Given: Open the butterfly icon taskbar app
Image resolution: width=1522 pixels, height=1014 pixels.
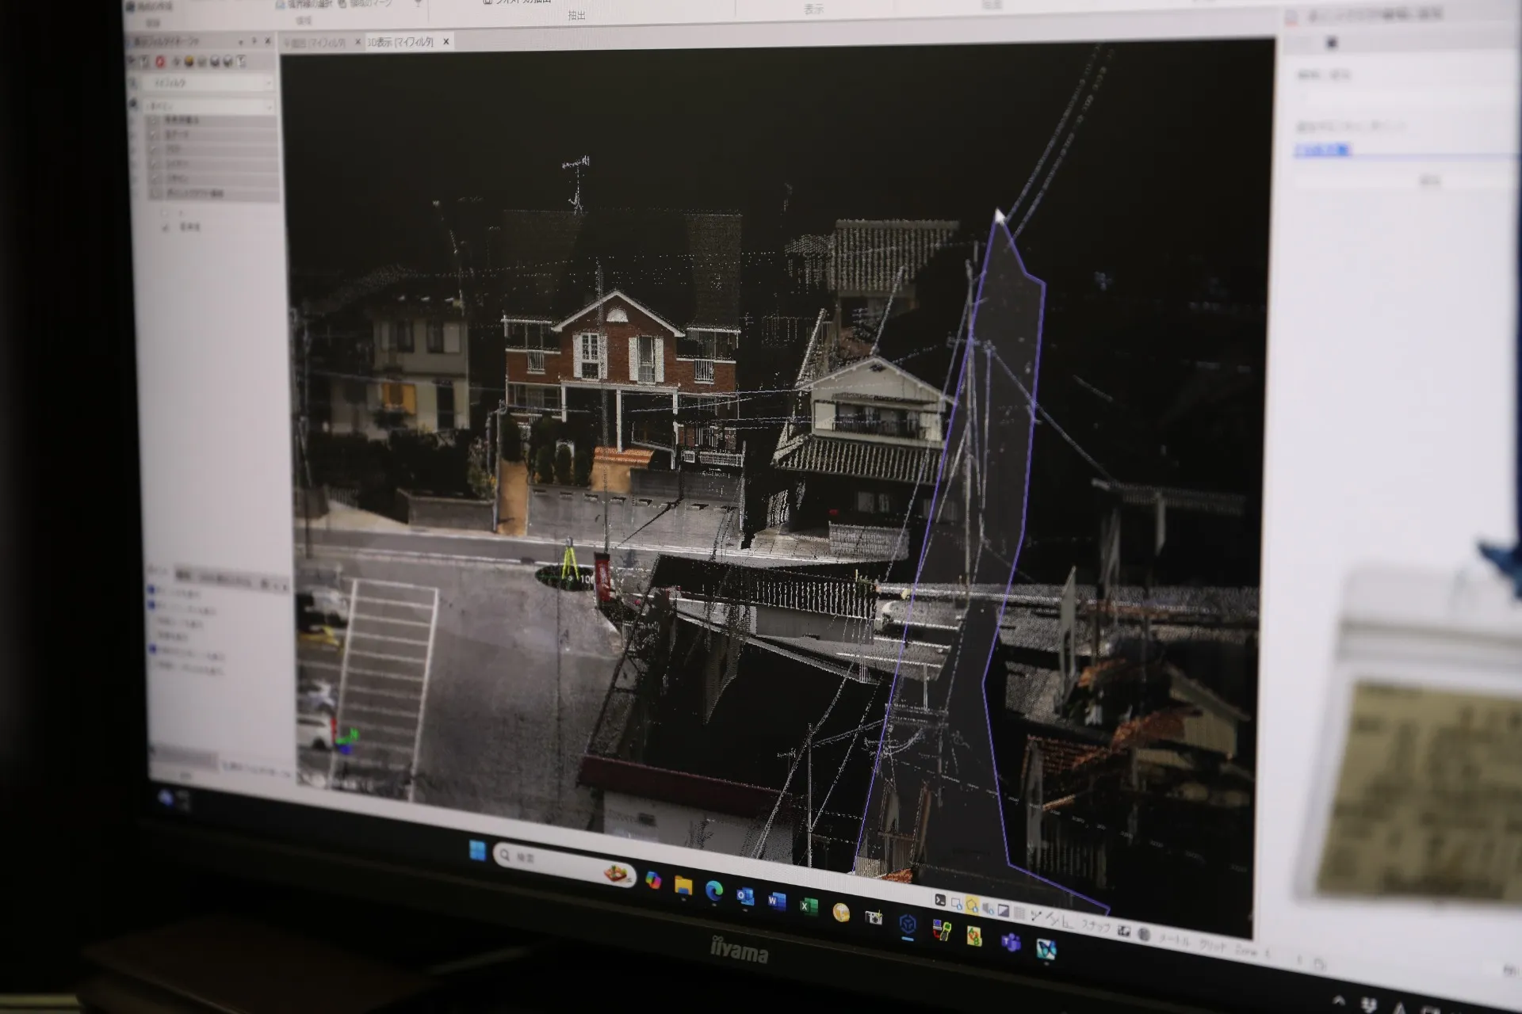Looking at the screenshot, I should [x=1046, y=949].
